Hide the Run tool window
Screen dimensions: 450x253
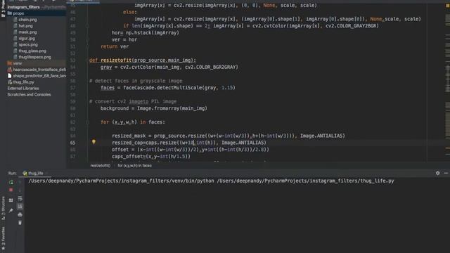point(446,173)
